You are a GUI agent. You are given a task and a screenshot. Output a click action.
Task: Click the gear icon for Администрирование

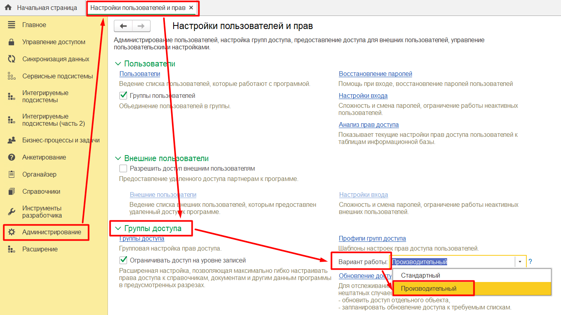(12, 232)
